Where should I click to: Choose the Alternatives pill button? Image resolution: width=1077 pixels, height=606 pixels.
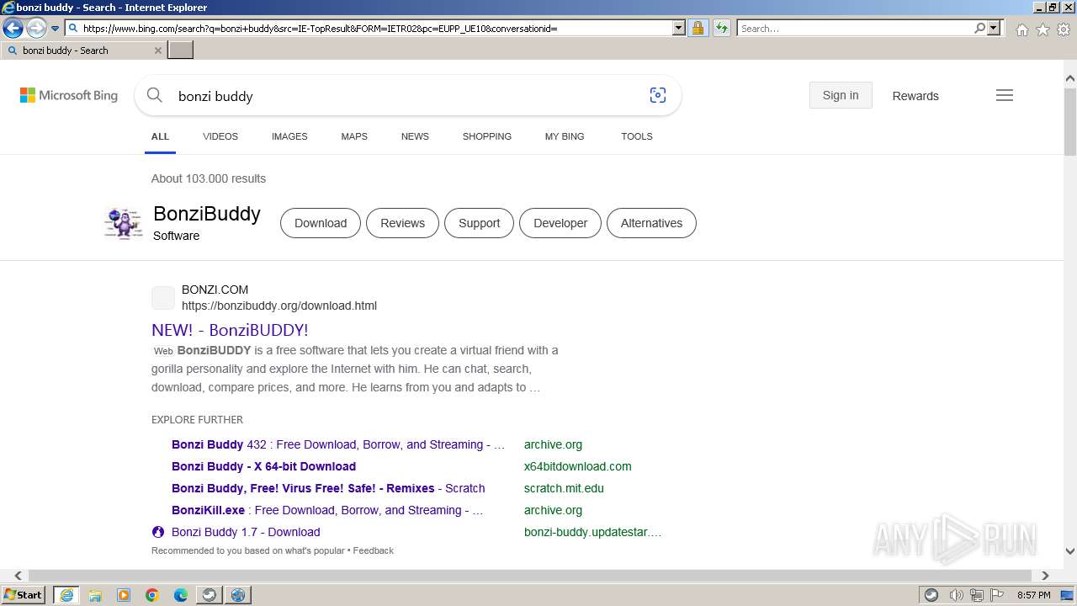point(651,223)
